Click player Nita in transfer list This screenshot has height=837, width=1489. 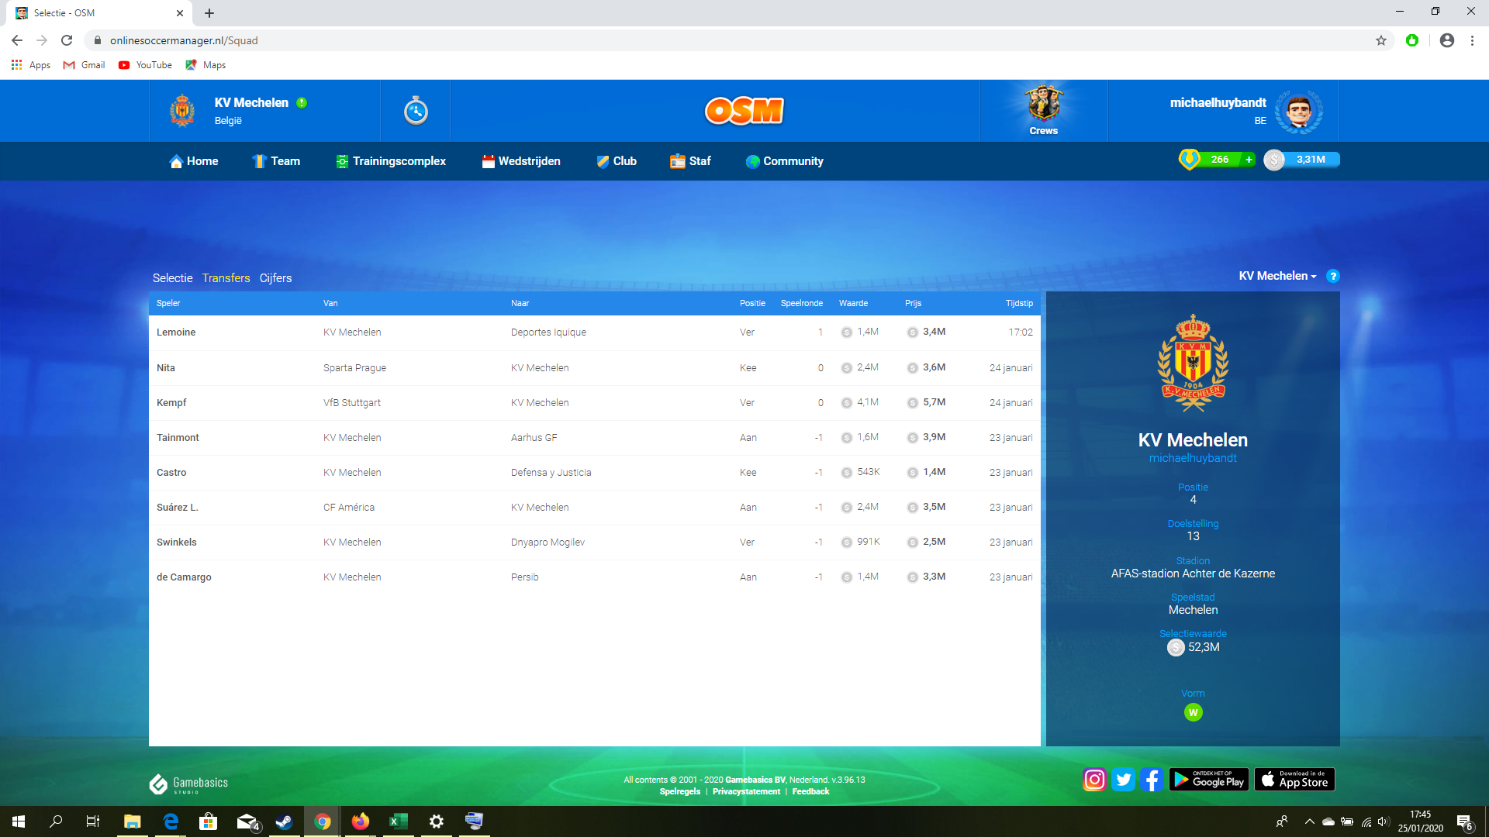coord(166,368)
